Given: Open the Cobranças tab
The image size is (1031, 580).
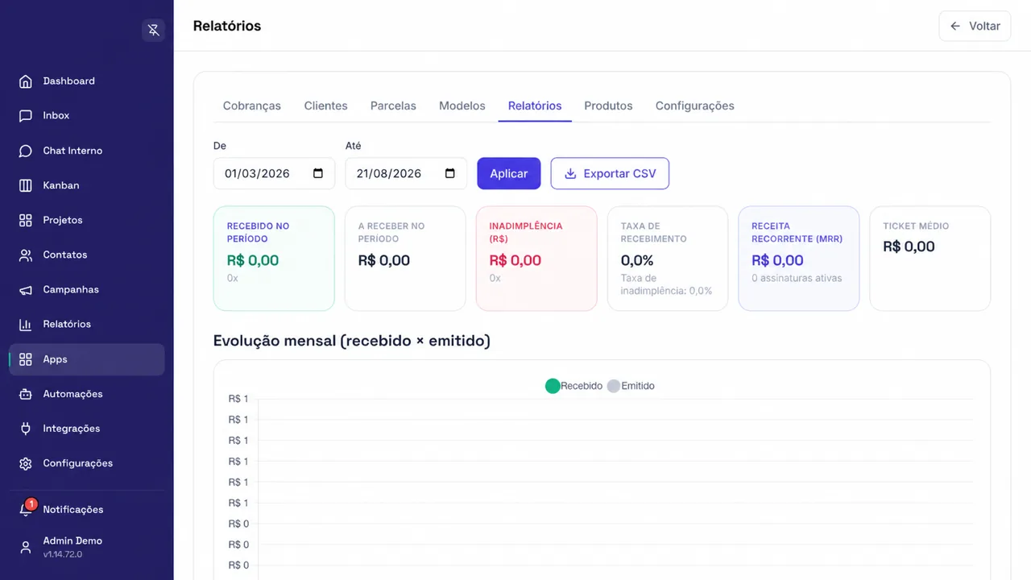Looking at the screenshot, I should 252,106.
